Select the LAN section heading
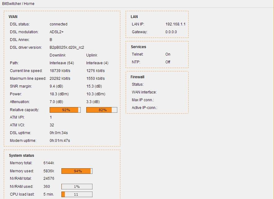Image resolution: width=274 pixels, height=199 pixels. [x=134, y=17]
